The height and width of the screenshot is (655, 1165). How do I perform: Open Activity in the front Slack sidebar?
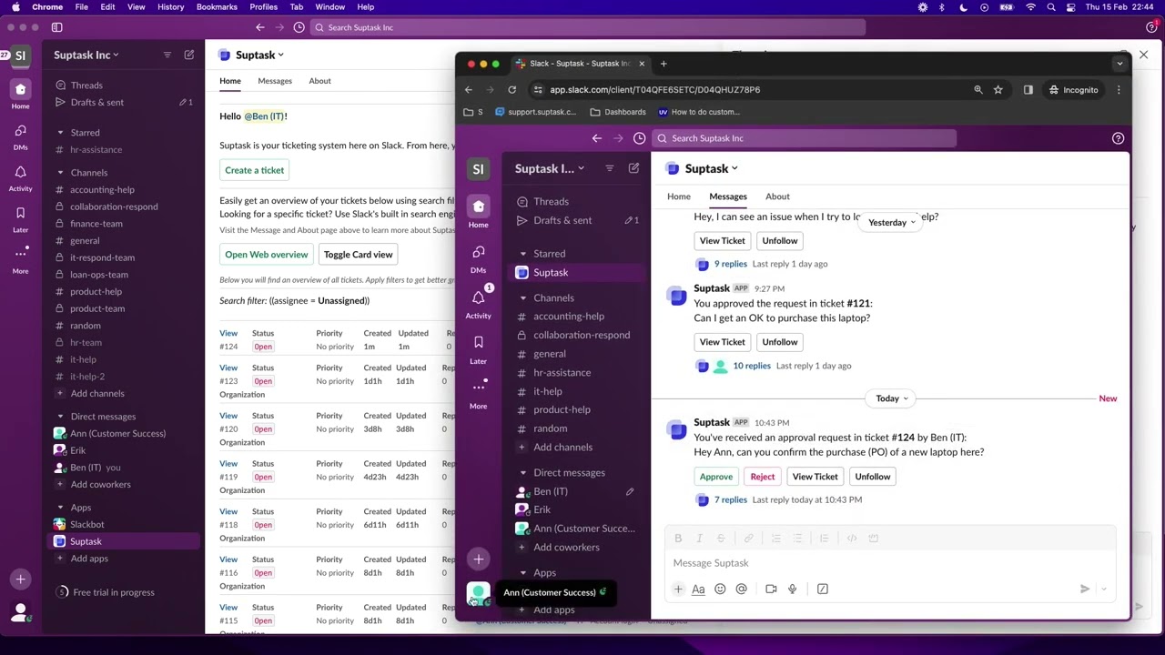click(x=478, y=304)
